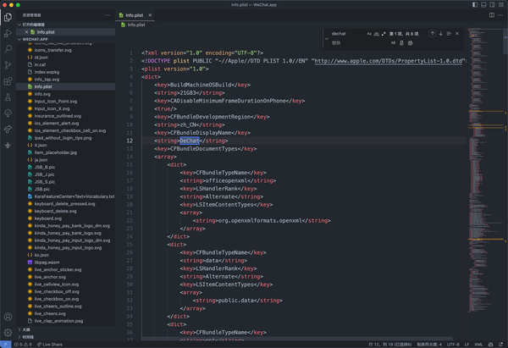This screenshot has width=508, height=348.
Task: Open the Run and Debug view
Action: (8, 32)
